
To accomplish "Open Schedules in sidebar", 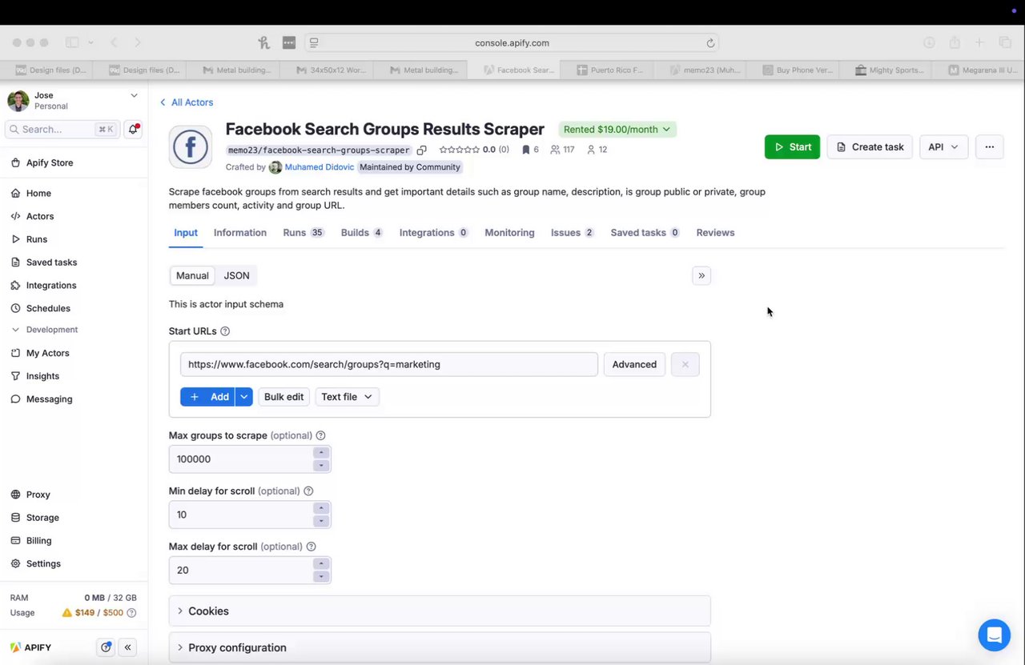I will 48,308.
